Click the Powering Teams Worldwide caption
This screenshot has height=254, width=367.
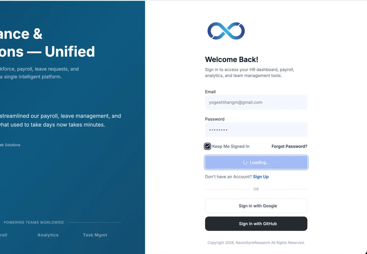[34, 222]
